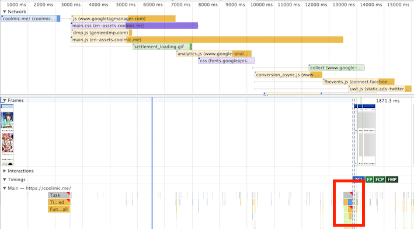Select the collect google request
This screenshot has height=229, width=414.
coord(336,68)
